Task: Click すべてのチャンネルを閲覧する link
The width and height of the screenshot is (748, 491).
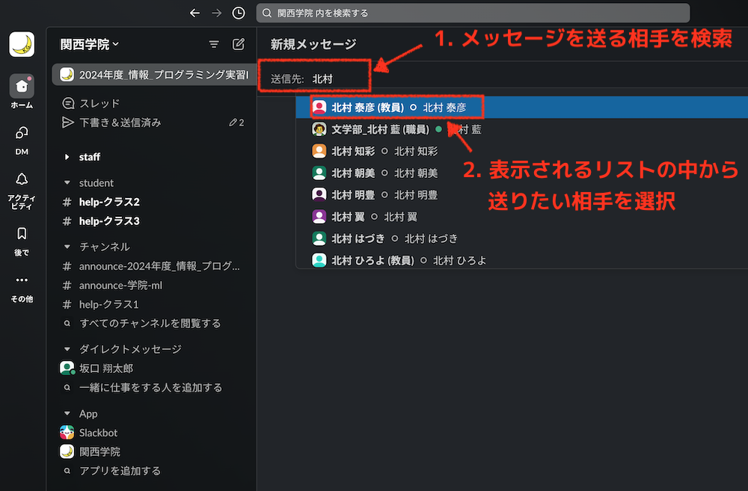Action: click(150, 324)
